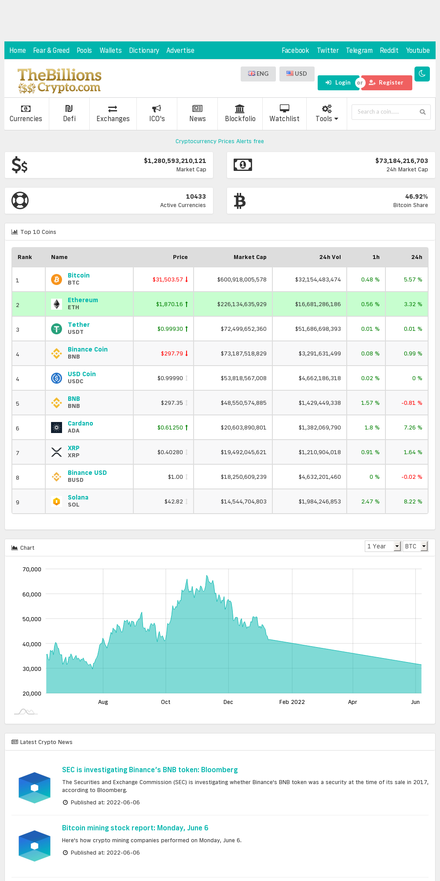Open the BTC chart coin dropdown
440x881 pixels.
(415, 546)
